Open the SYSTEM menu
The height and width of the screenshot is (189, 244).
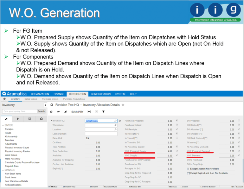click(x=120, y=94)
